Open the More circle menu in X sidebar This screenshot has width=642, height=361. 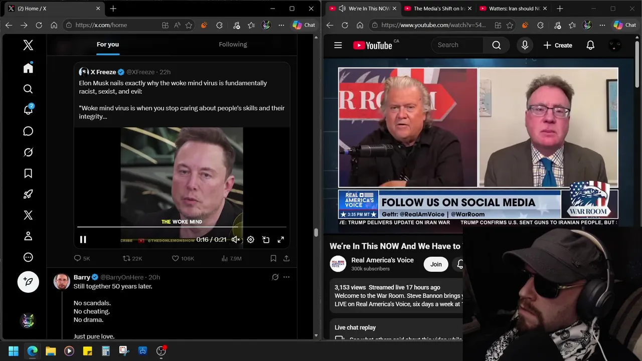(28, 257)
